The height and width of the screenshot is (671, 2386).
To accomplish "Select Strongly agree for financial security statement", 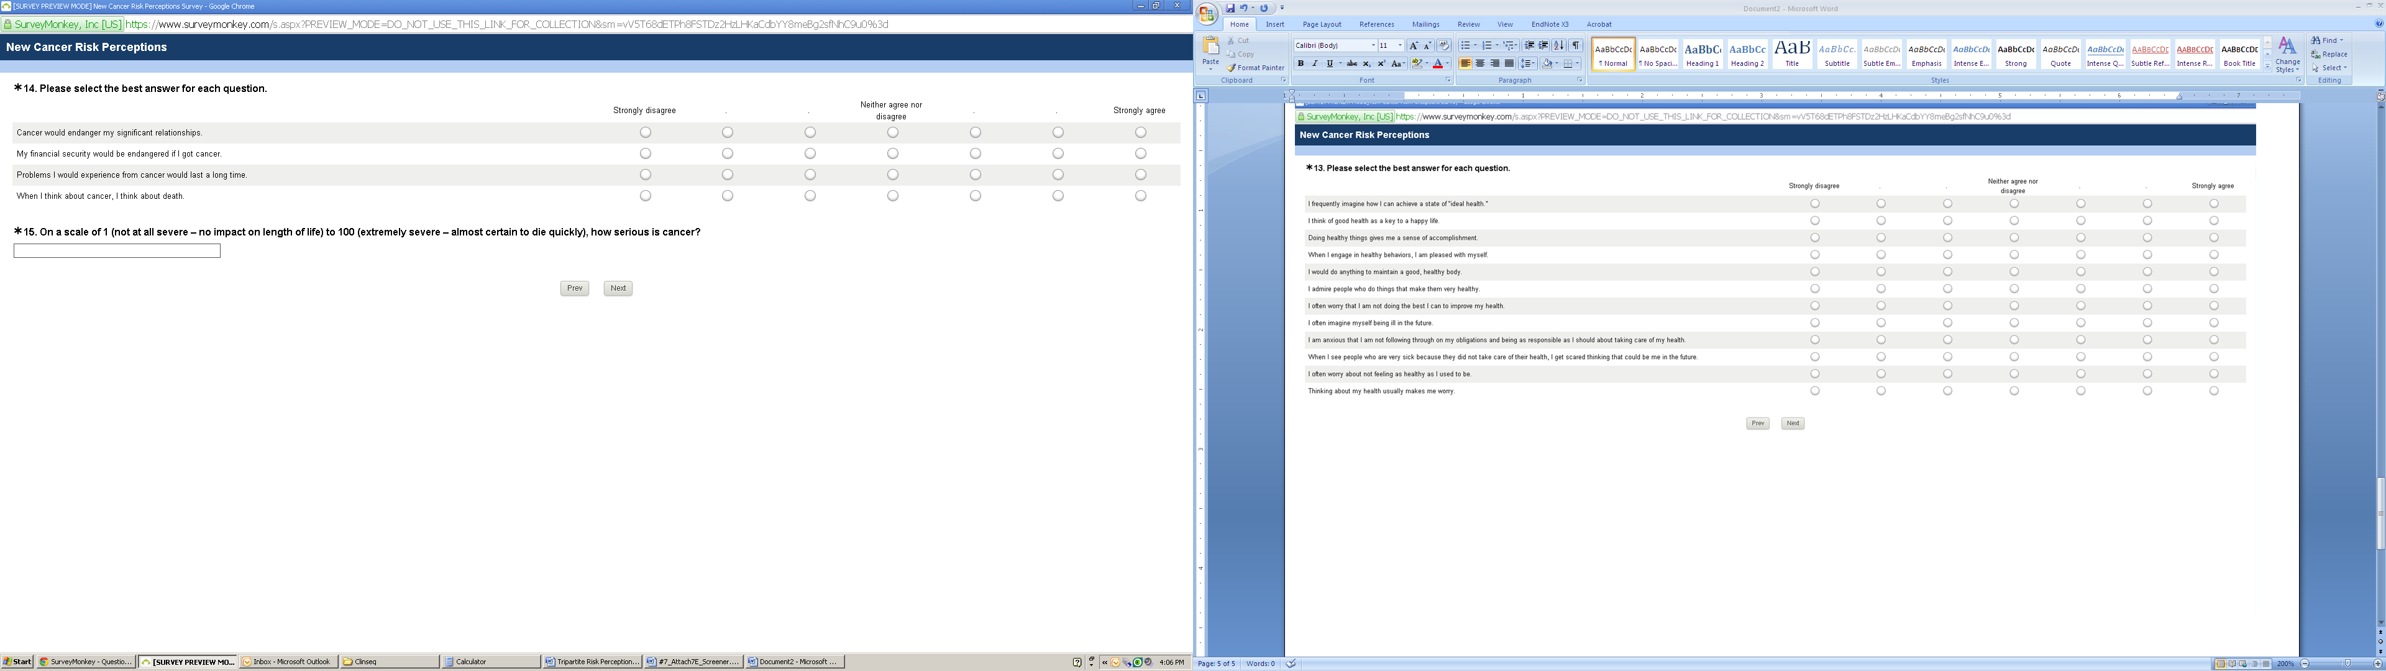I will tap(1140, 154).
